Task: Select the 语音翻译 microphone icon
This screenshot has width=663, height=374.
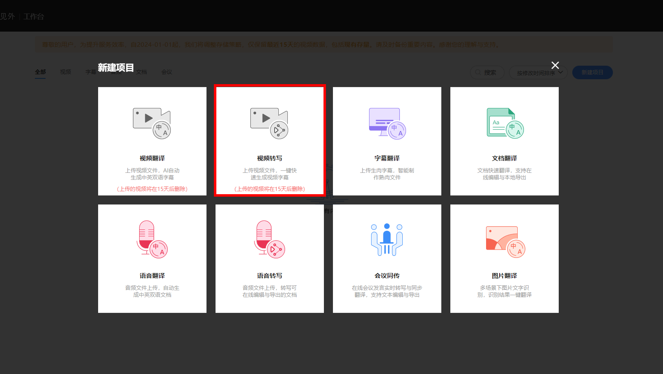Action: [152, 239]
